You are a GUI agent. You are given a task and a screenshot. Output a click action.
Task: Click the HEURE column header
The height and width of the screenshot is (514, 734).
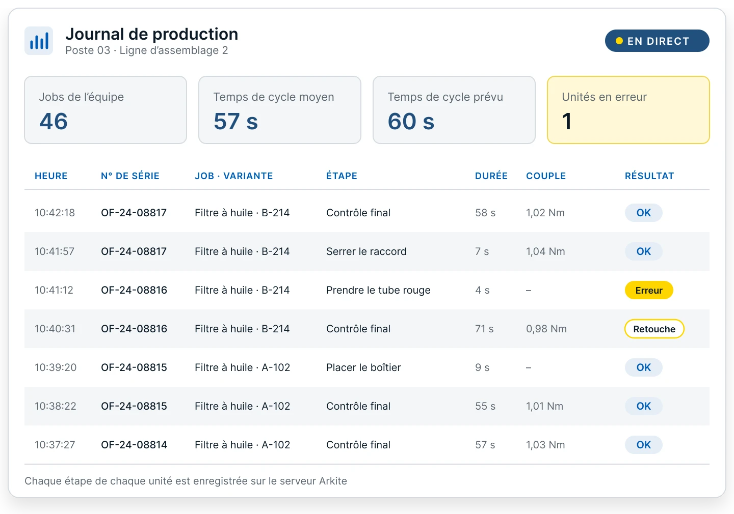[x=51, y=176]
